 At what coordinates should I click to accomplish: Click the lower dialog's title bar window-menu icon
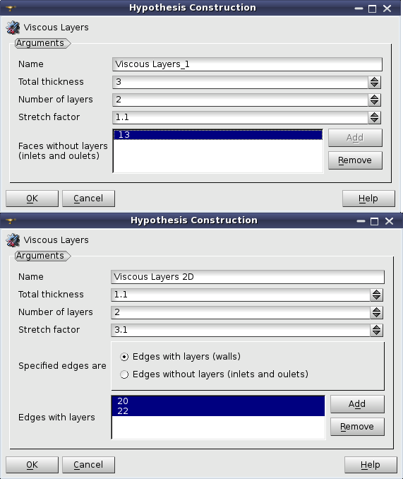11,220
